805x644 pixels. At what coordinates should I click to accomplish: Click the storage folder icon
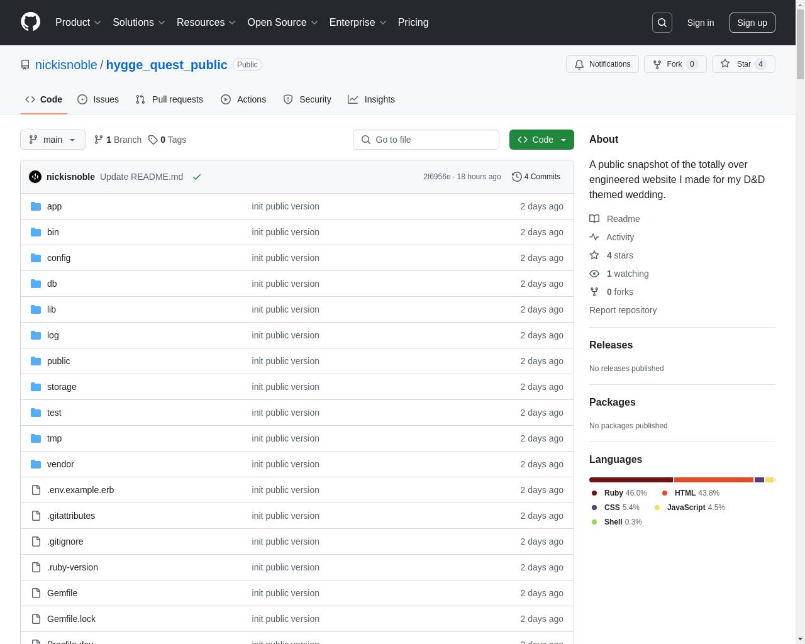point(36,387)
